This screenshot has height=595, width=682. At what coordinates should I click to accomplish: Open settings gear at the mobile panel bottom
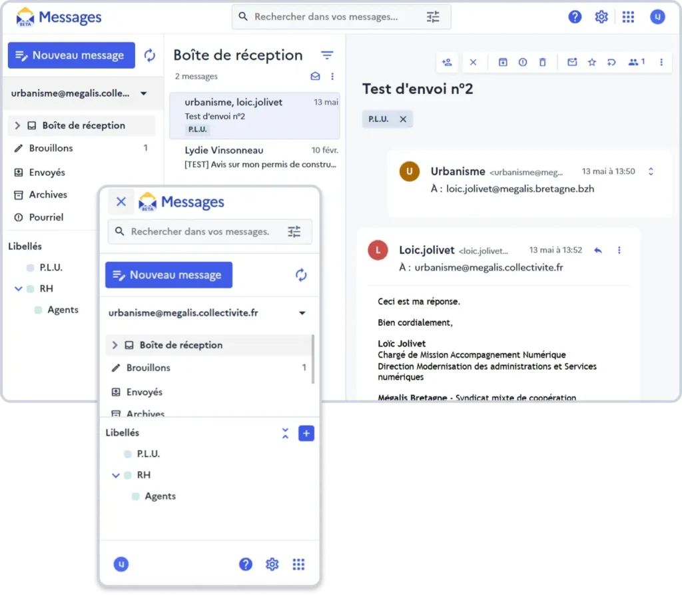coord(272,564)
